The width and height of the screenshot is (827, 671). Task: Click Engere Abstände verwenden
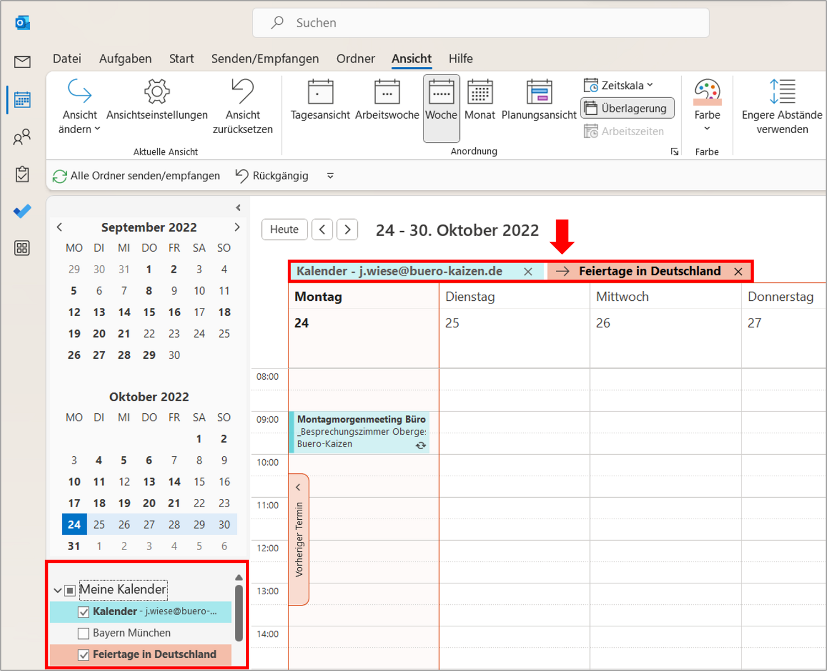coord(782,107)
